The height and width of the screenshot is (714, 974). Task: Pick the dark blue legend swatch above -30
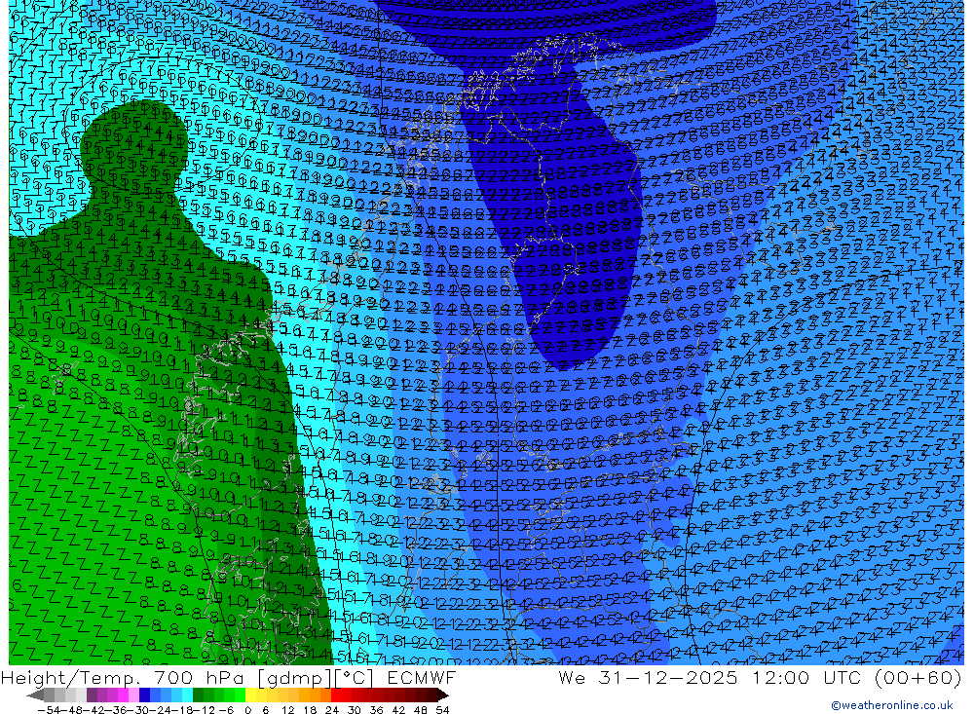(144, 695)
